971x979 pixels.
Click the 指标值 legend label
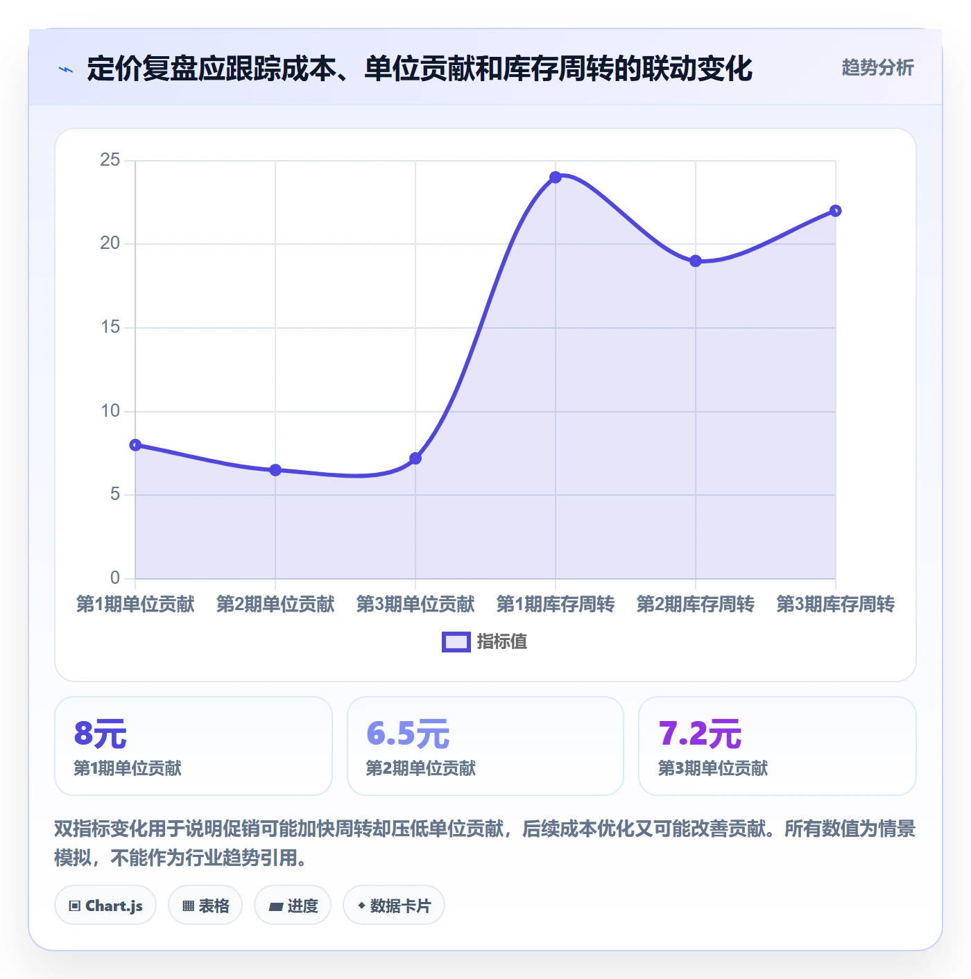tap(502, 642)
